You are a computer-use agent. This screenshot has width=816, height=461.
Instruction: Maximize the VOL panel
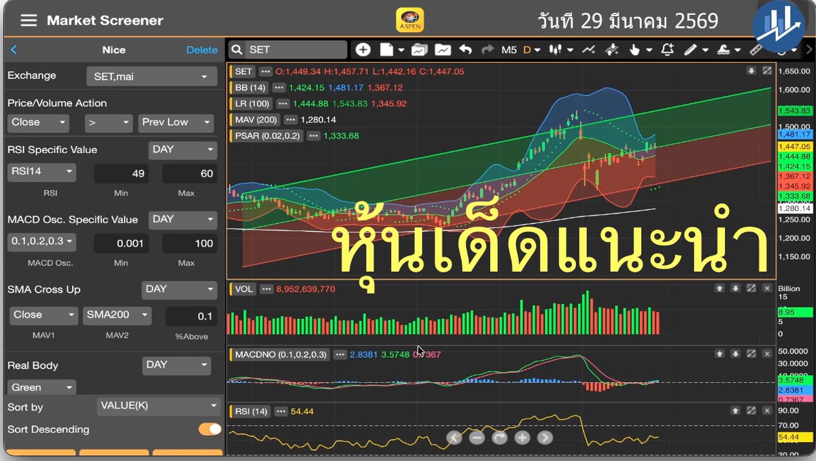click(x=751, y=289)
